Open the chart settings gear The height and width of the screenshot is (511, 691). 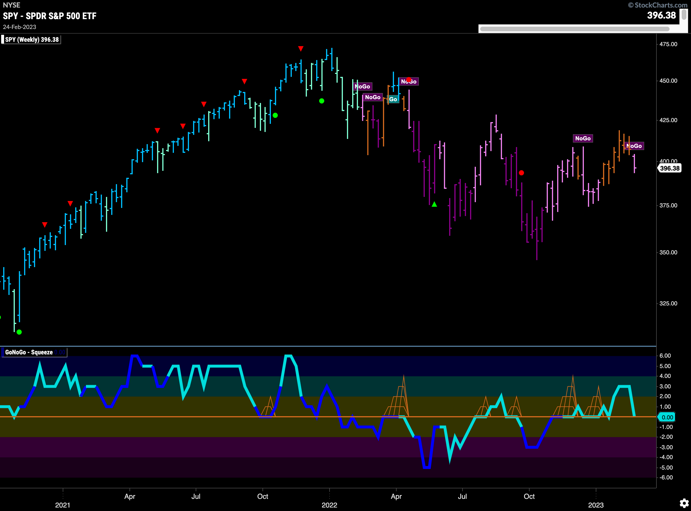pos(684,503)
